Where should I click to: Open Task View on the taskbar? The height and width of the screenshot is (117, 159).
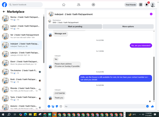click(15, 114)
